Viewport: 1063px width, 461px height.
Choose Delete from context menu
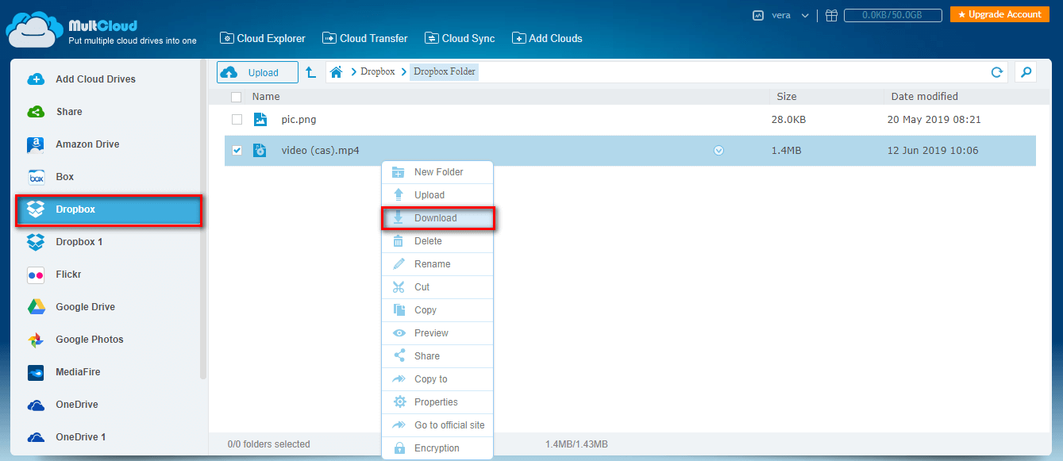point(437,241)
